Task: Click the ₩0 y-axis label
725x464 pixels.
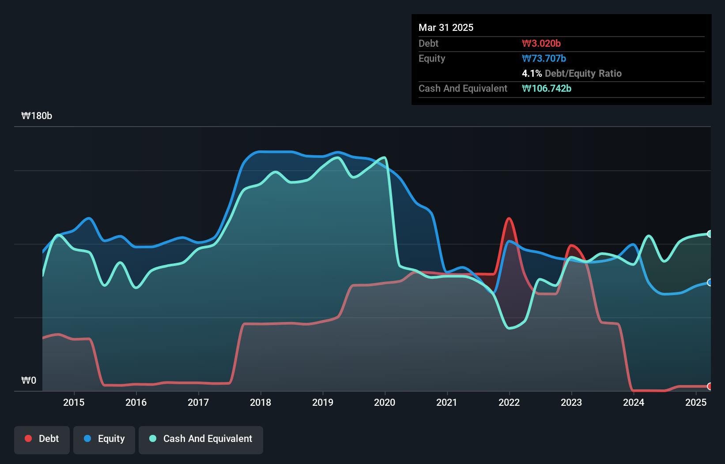Action: pyautogui.click(x=29, y=381)
